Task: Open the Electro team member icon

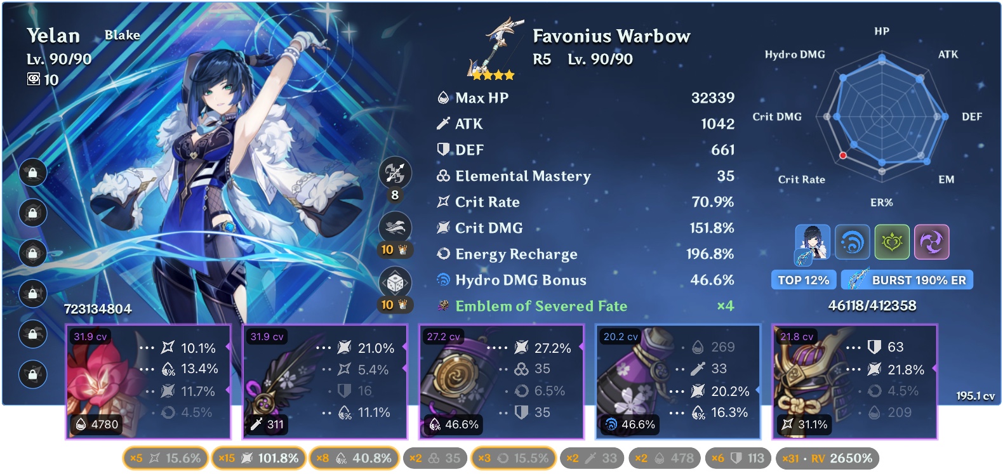Action: tap(931, 242)
